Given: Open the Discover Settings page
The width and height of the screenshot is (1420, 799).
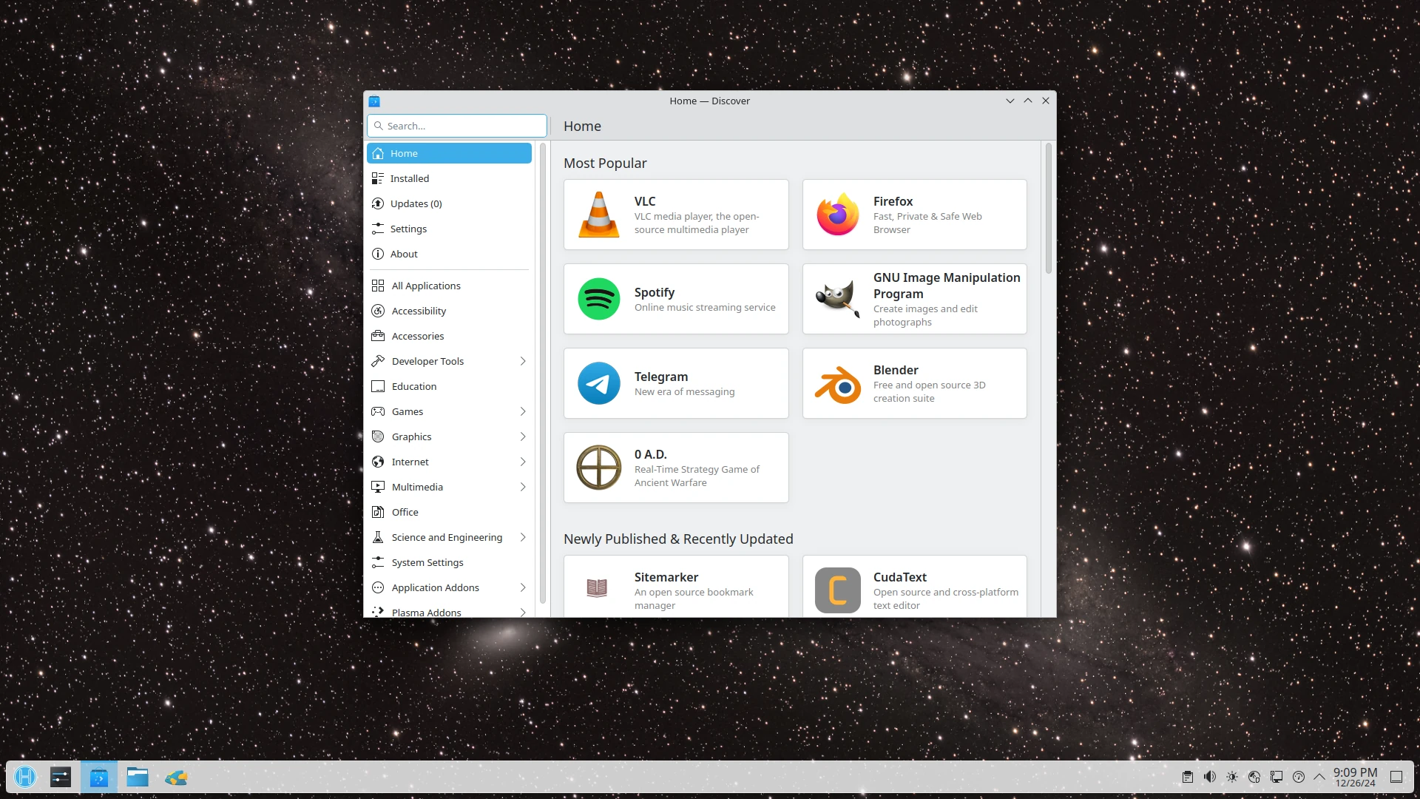Looking at the screenshot, I should pos(449,229).
